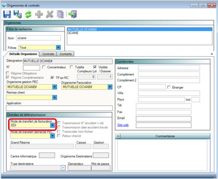Click the Adresse input field

tap(169, 67)
